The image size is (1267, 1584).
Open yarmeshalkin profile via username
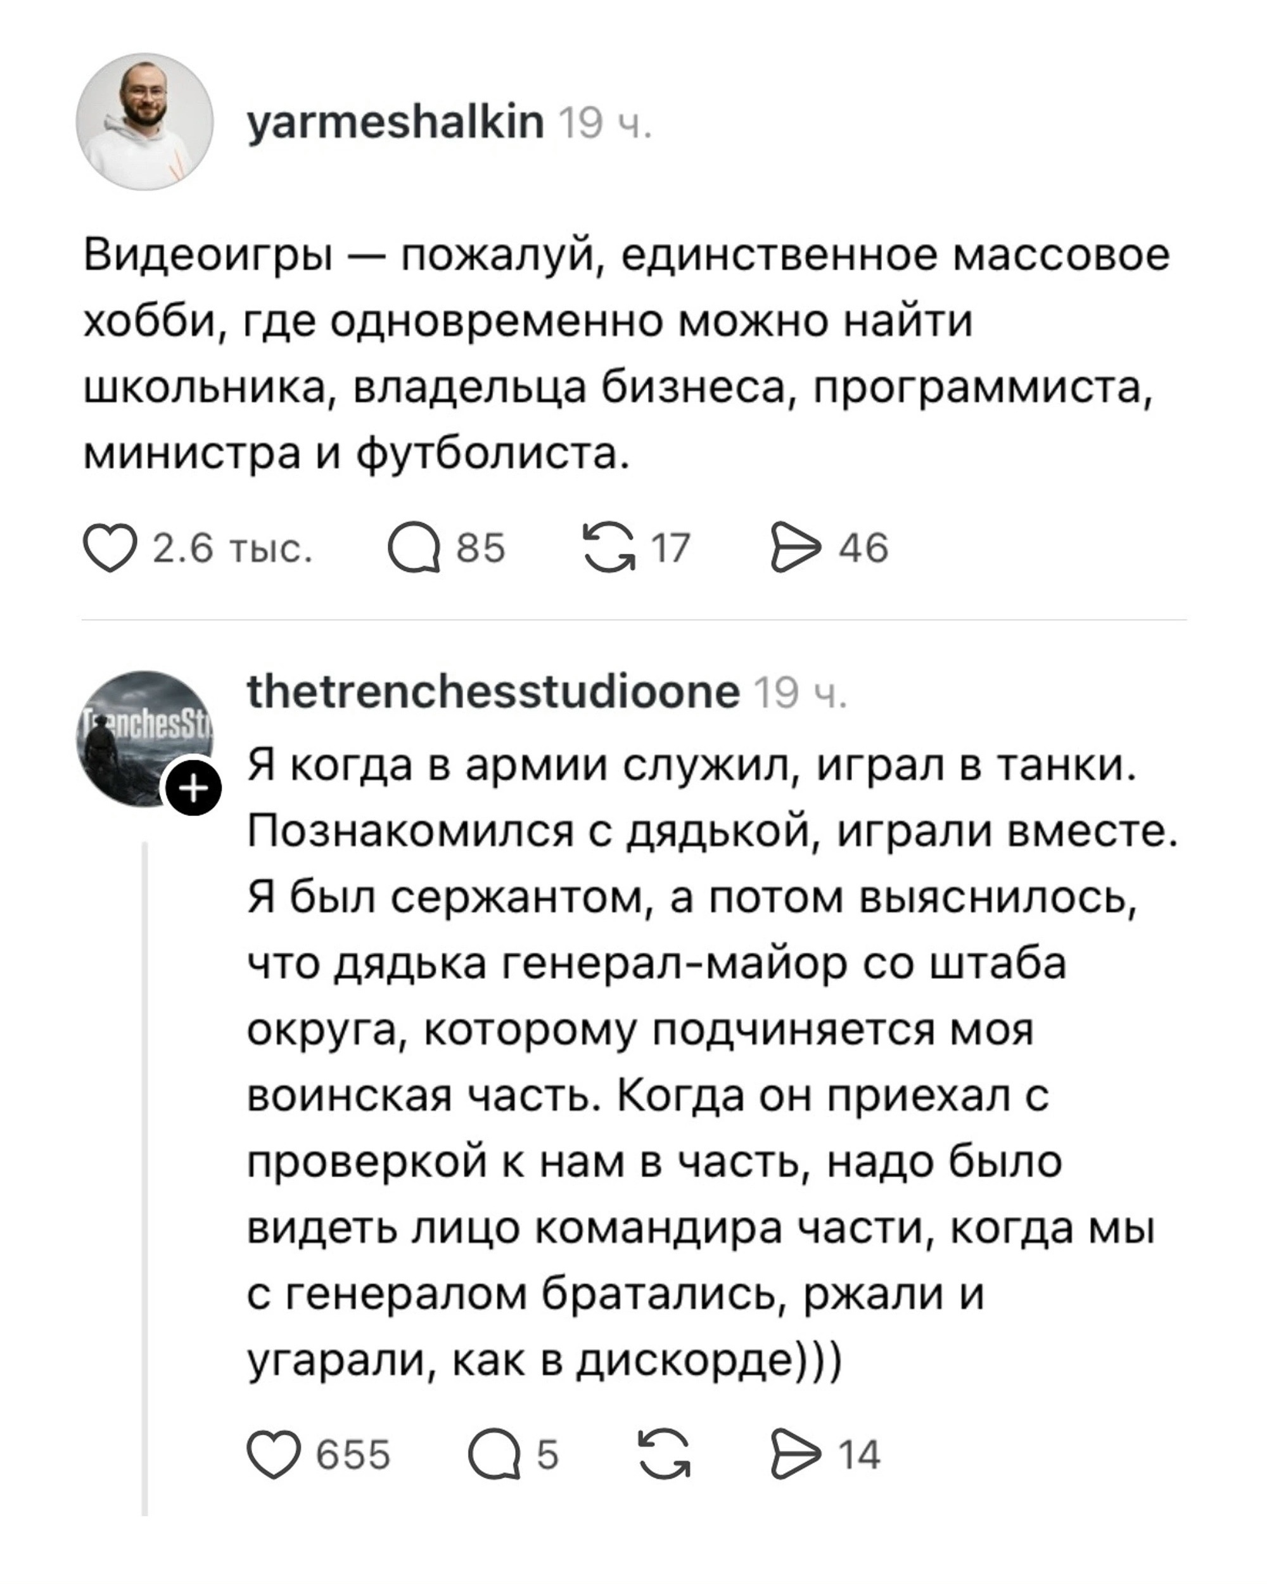tap(395, 121)
